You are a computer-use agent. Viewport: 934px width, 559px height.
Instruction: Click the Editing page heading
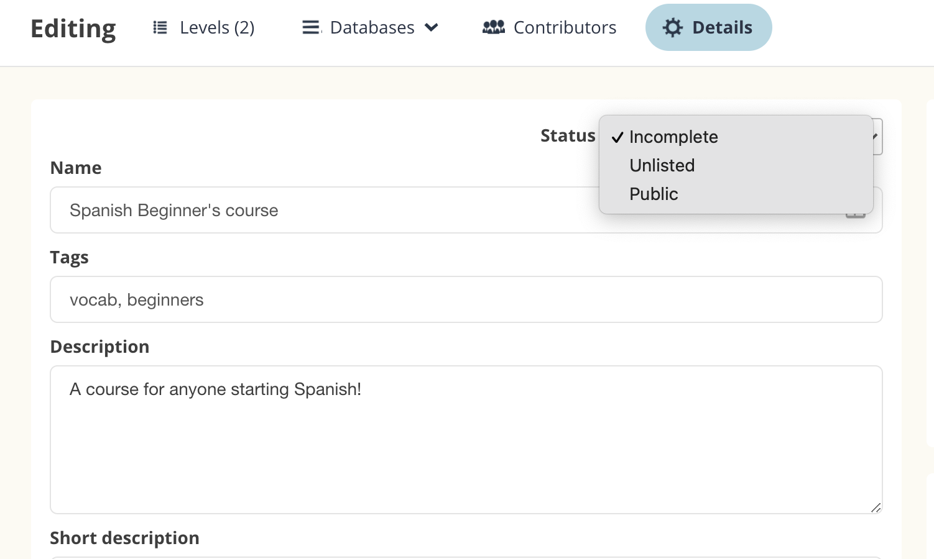tap(73, 29)
